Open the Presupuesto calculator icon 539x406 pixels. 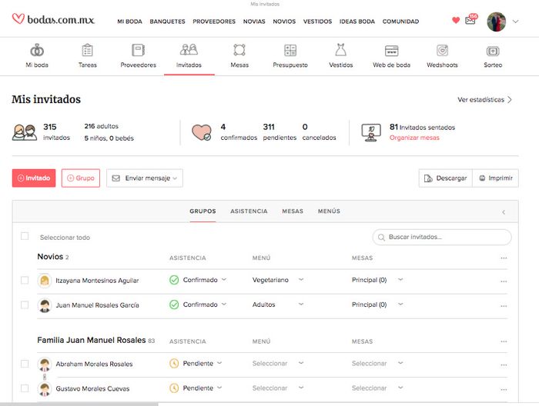click(x=290, y=51)
